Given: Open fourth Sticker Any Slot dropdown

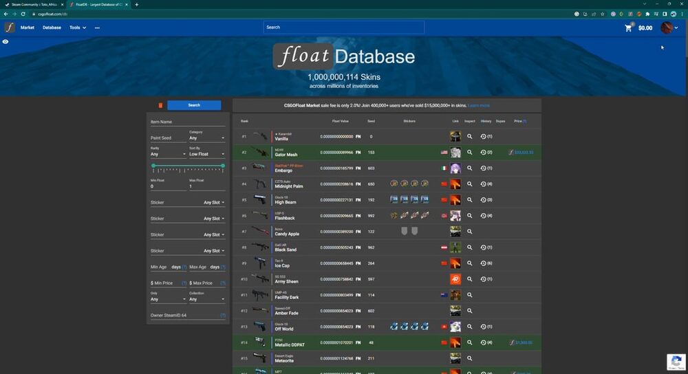Looking at the screenshot, I should pos(214,251).
